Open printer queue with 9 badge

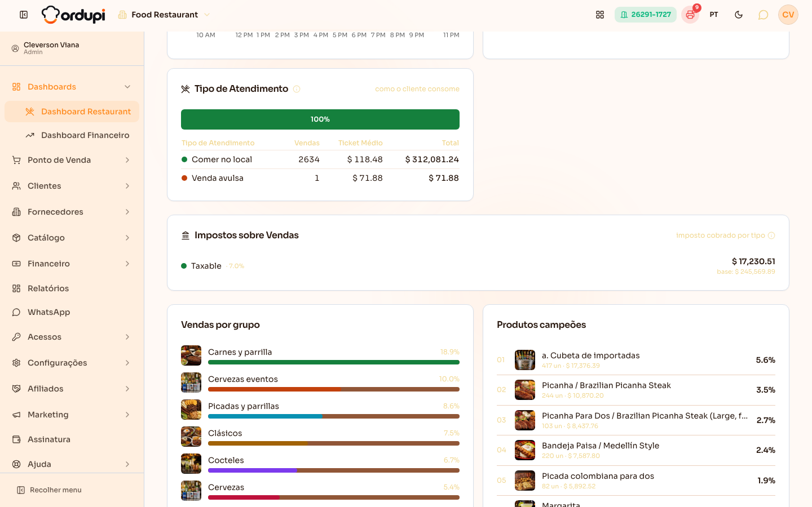tap(690, 15)
